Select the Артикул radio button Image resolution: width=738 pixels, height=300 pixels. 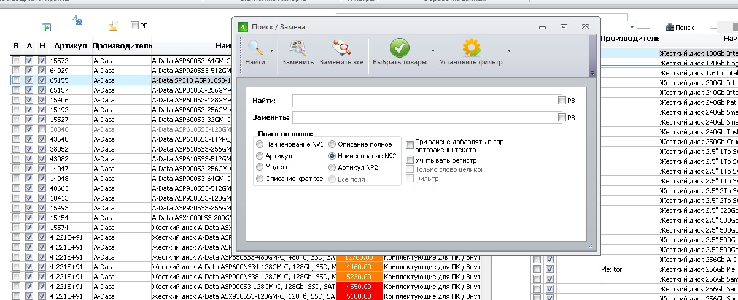click(260, 156)
